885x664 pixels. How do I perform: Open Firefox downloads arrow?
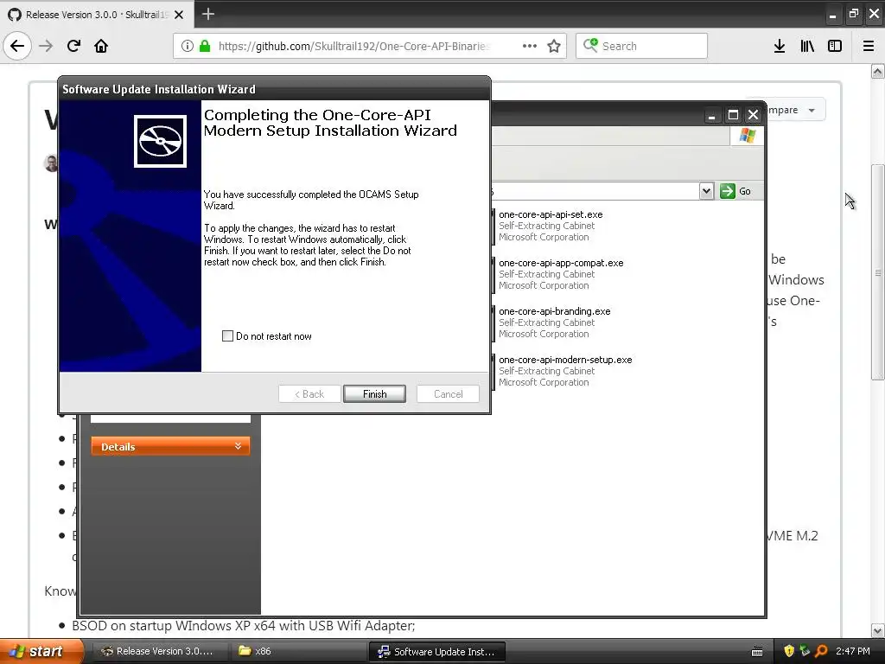780,46
